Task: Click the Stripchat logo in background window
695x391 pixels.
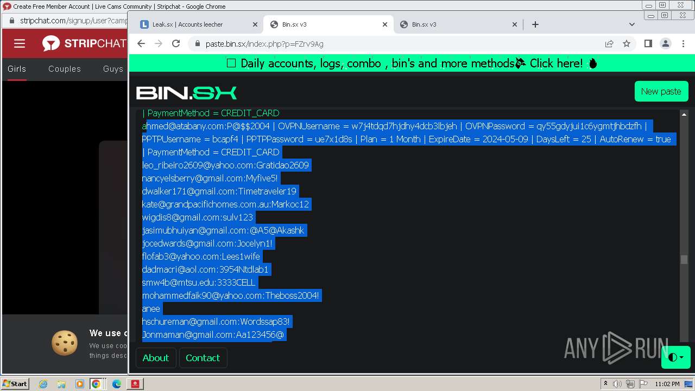Action: [x=84, y=43]
